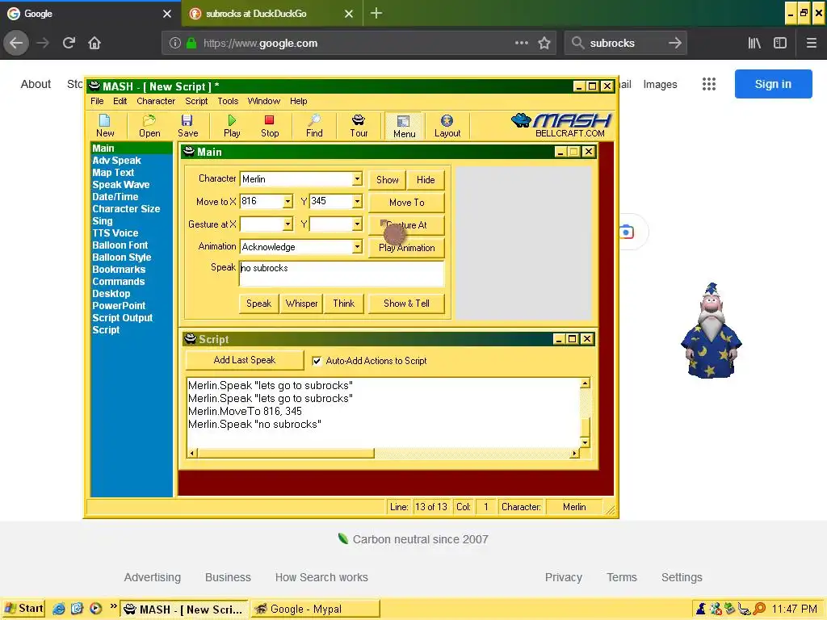Viewport: 827px width, 620px height.
Task: Open the Edit menu in MASH
Action: pos(120,101)
